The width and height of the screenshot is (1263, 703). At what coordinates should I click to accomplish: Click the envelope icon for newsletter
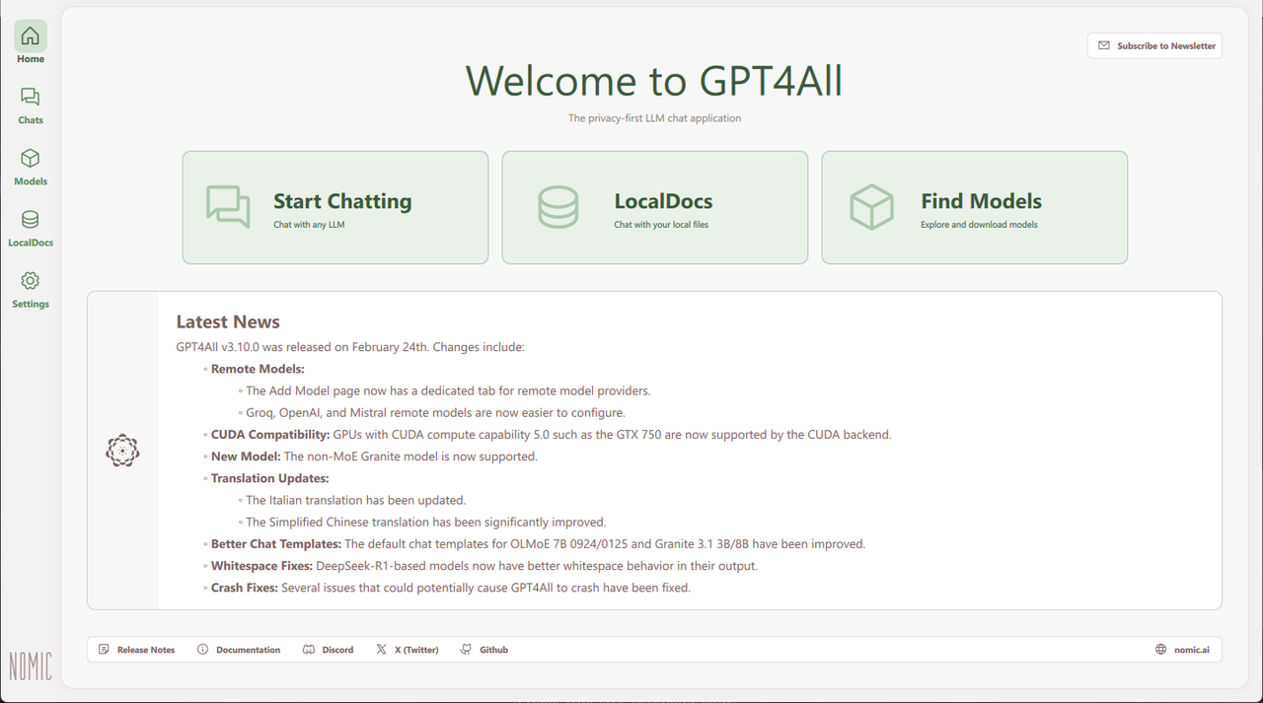[1104, 45]
